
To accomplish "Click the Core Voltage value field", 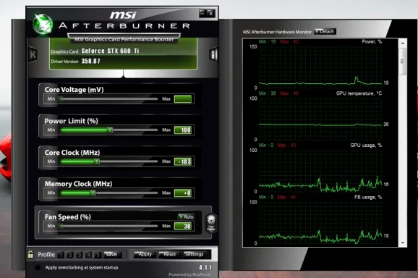I will point(183,99).
